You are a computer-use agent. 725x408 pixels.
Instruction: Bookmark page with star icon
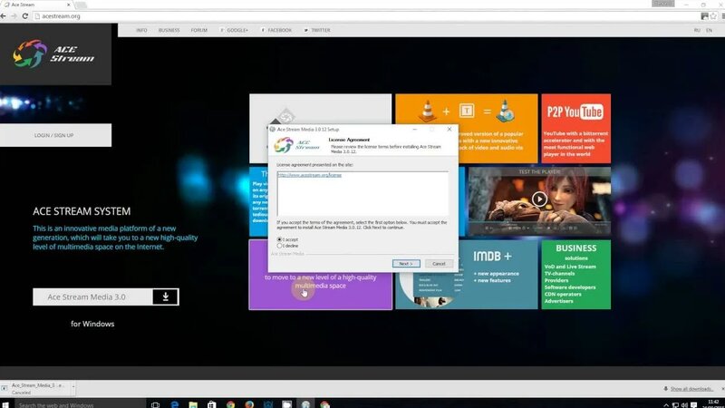[713, 16]
